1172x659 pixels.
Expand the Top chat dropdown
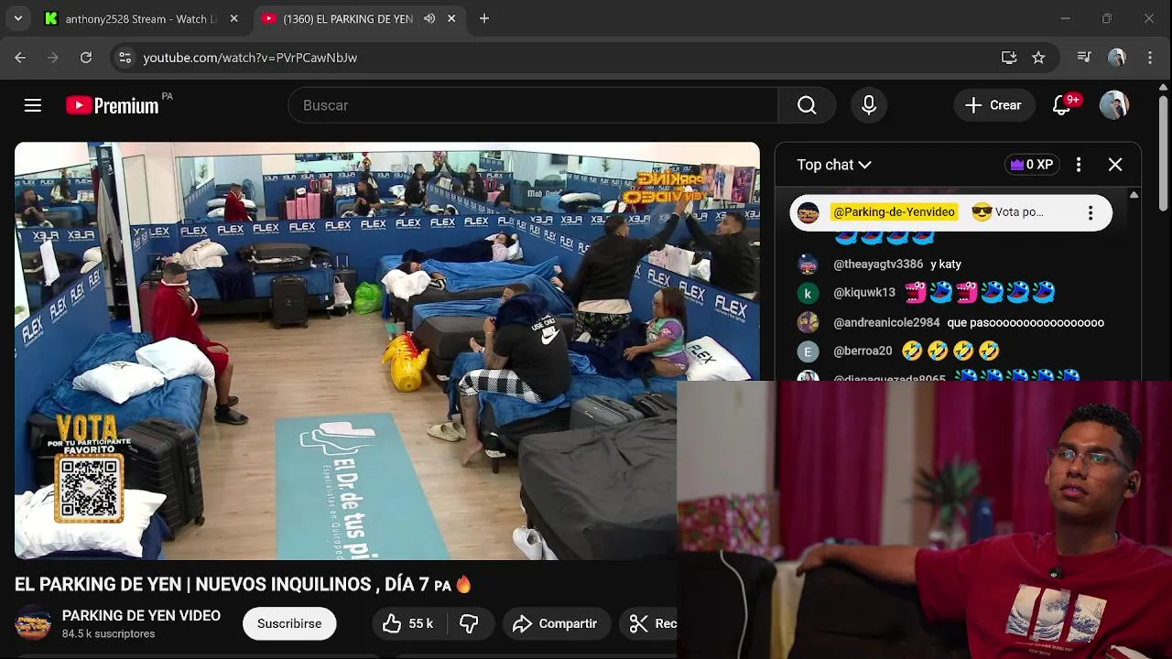click(834, 165)
